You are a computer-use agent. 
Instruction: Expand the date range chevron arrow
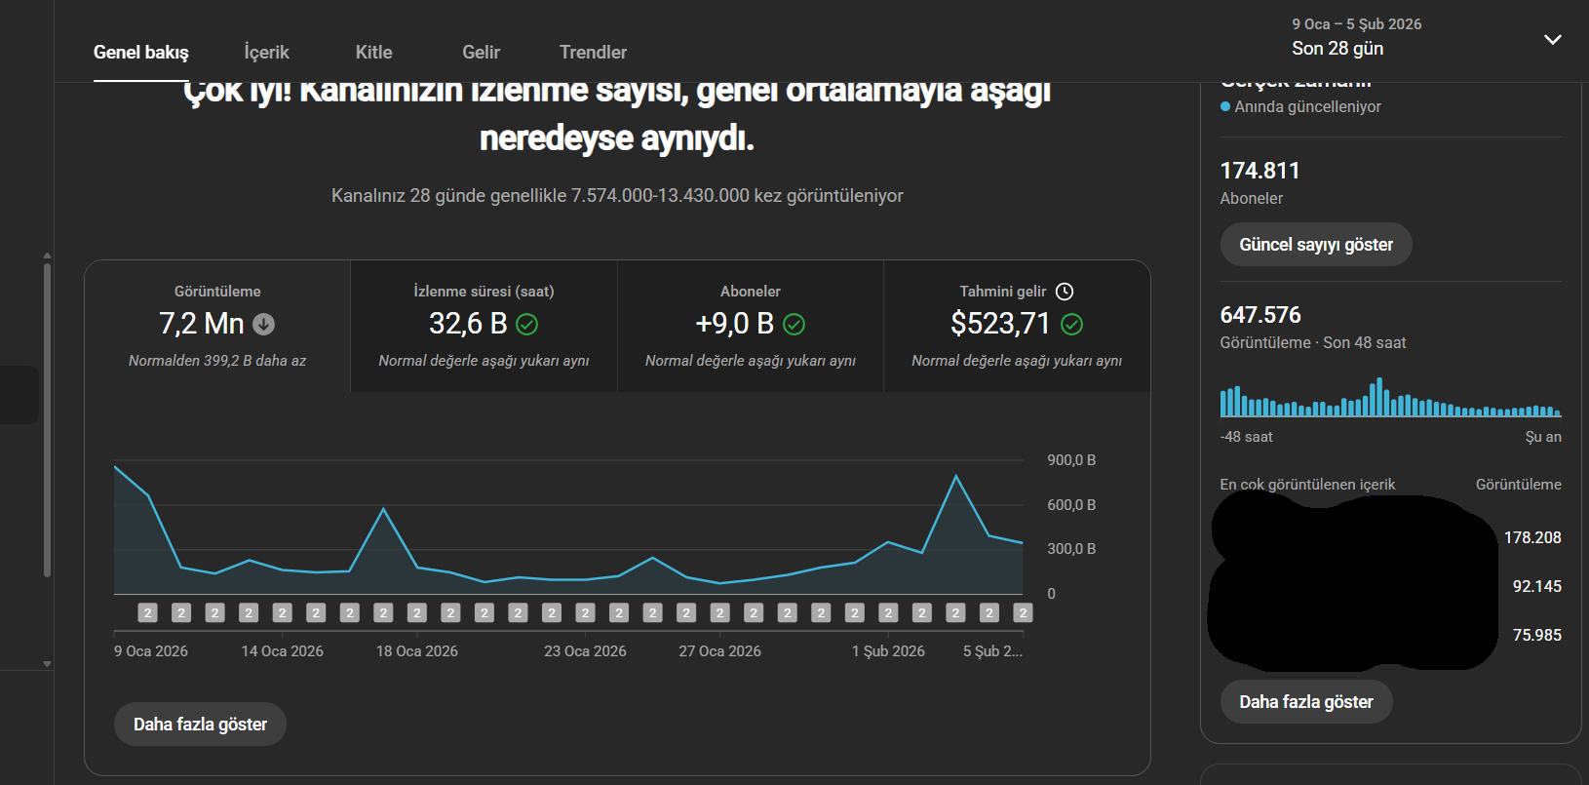(x=1552, y=39)
